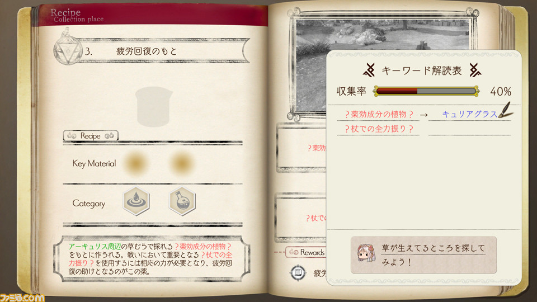The image size is (537, 302).
Task: Open the Rewards section label
Action: coord(307,252)
